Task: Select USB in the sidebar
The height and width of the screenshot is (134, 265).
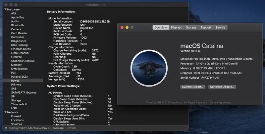Action: click(x=14, y=108)
